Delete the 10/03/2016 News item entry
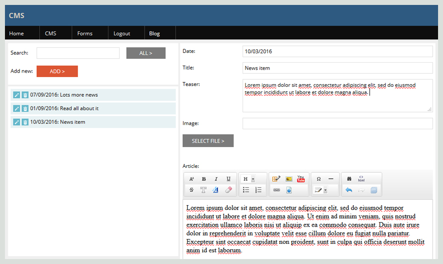443x264 pixels. tap(25, 122)
